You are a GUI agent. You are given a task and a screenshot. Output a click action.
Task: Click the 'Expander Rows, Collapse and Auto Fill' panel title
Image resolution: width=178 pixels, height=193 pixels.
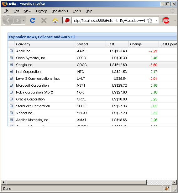point(42,37)
